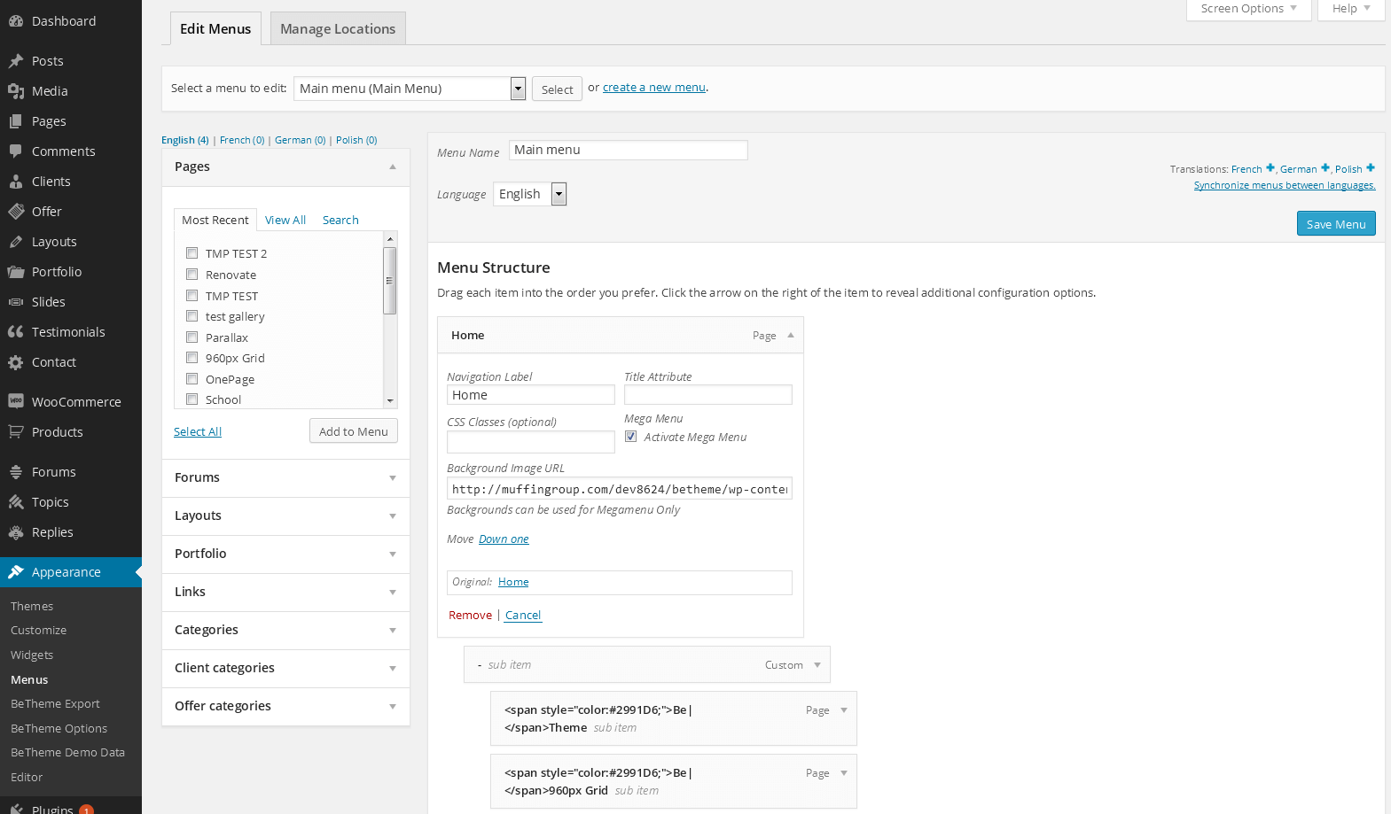Open WooCommerce via its sidebar icon

point(16,401)
